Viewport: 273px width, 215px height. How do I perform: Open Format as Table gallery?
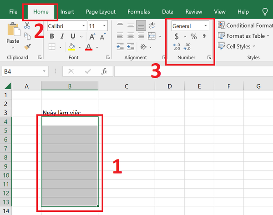click(244, 36)
